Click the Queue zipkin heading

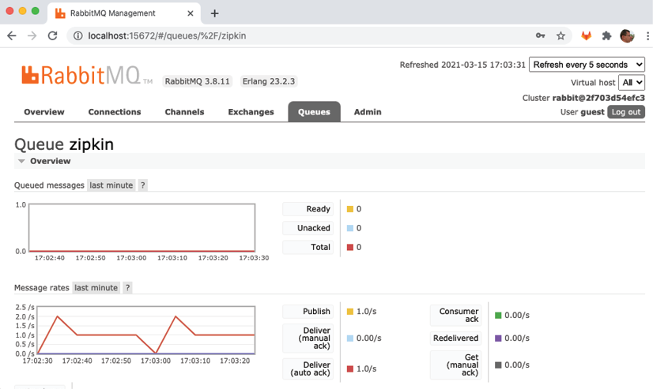[x=64, y=144]
